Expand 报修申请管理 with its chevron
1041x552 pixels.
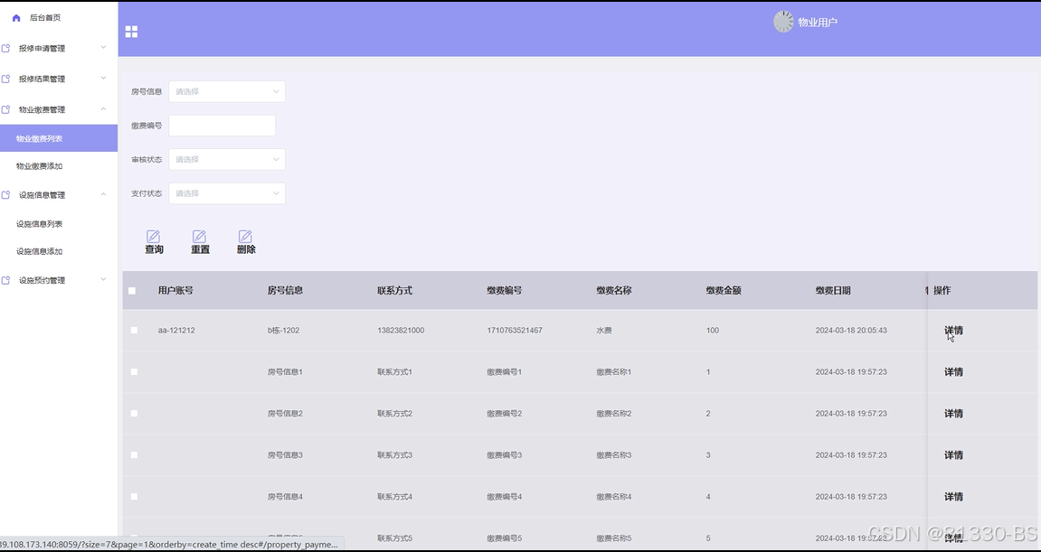[104, 47]
